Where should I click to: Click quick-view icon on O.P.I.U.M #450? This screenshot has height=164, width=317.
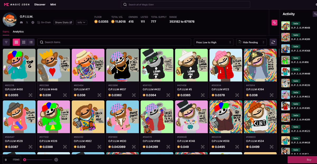pyautogui.click(x=31, y=95)
